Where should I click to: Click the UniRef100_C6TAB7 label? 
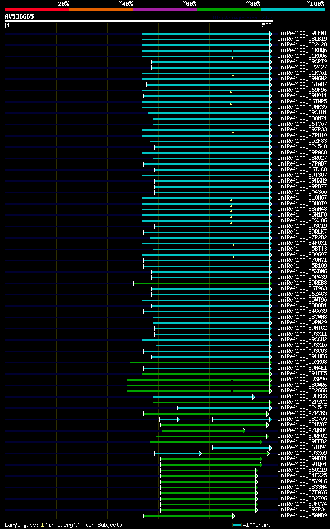pos(302,85)
